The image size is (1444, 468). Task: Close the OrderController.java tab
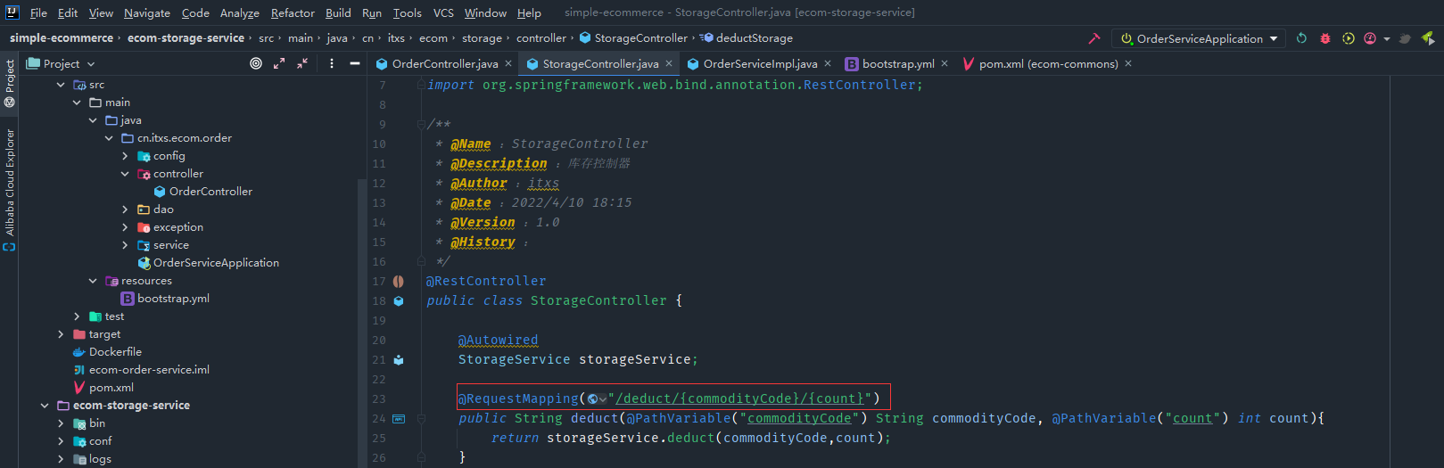[x=508, y=63]
